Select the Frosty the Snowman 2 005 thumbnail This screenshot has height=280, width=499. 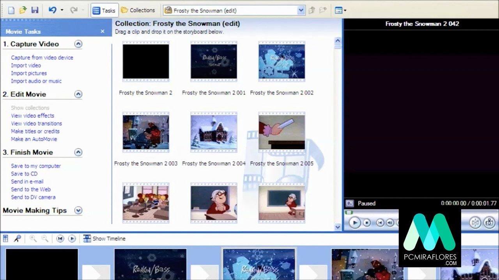[x=281, y=132]
